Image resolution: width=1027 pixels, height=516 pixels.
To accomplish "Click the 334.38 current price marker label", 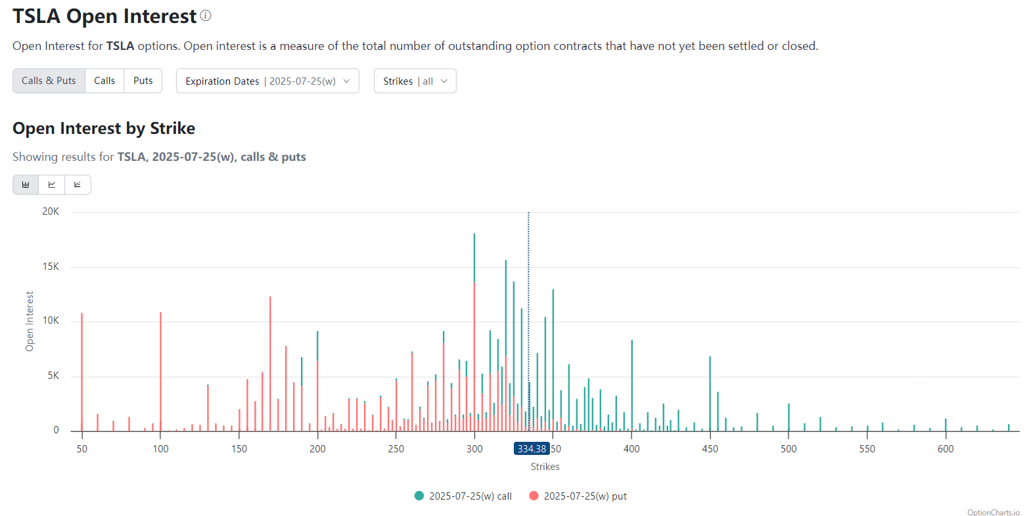I will tap(532, 449).
